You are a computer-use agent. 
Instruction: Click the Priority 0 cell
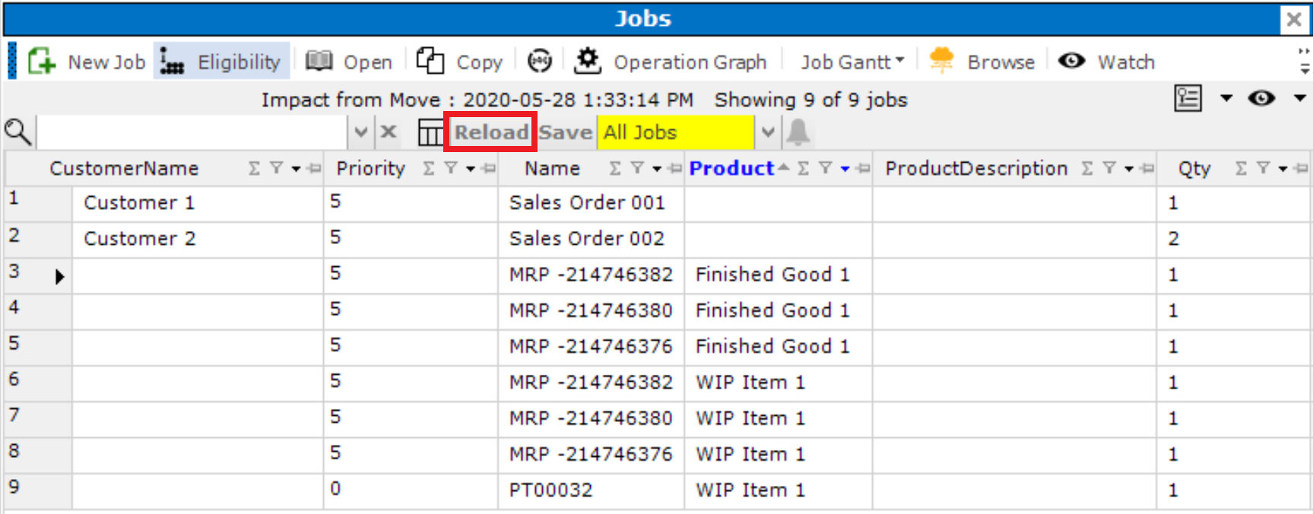point(411,490)
